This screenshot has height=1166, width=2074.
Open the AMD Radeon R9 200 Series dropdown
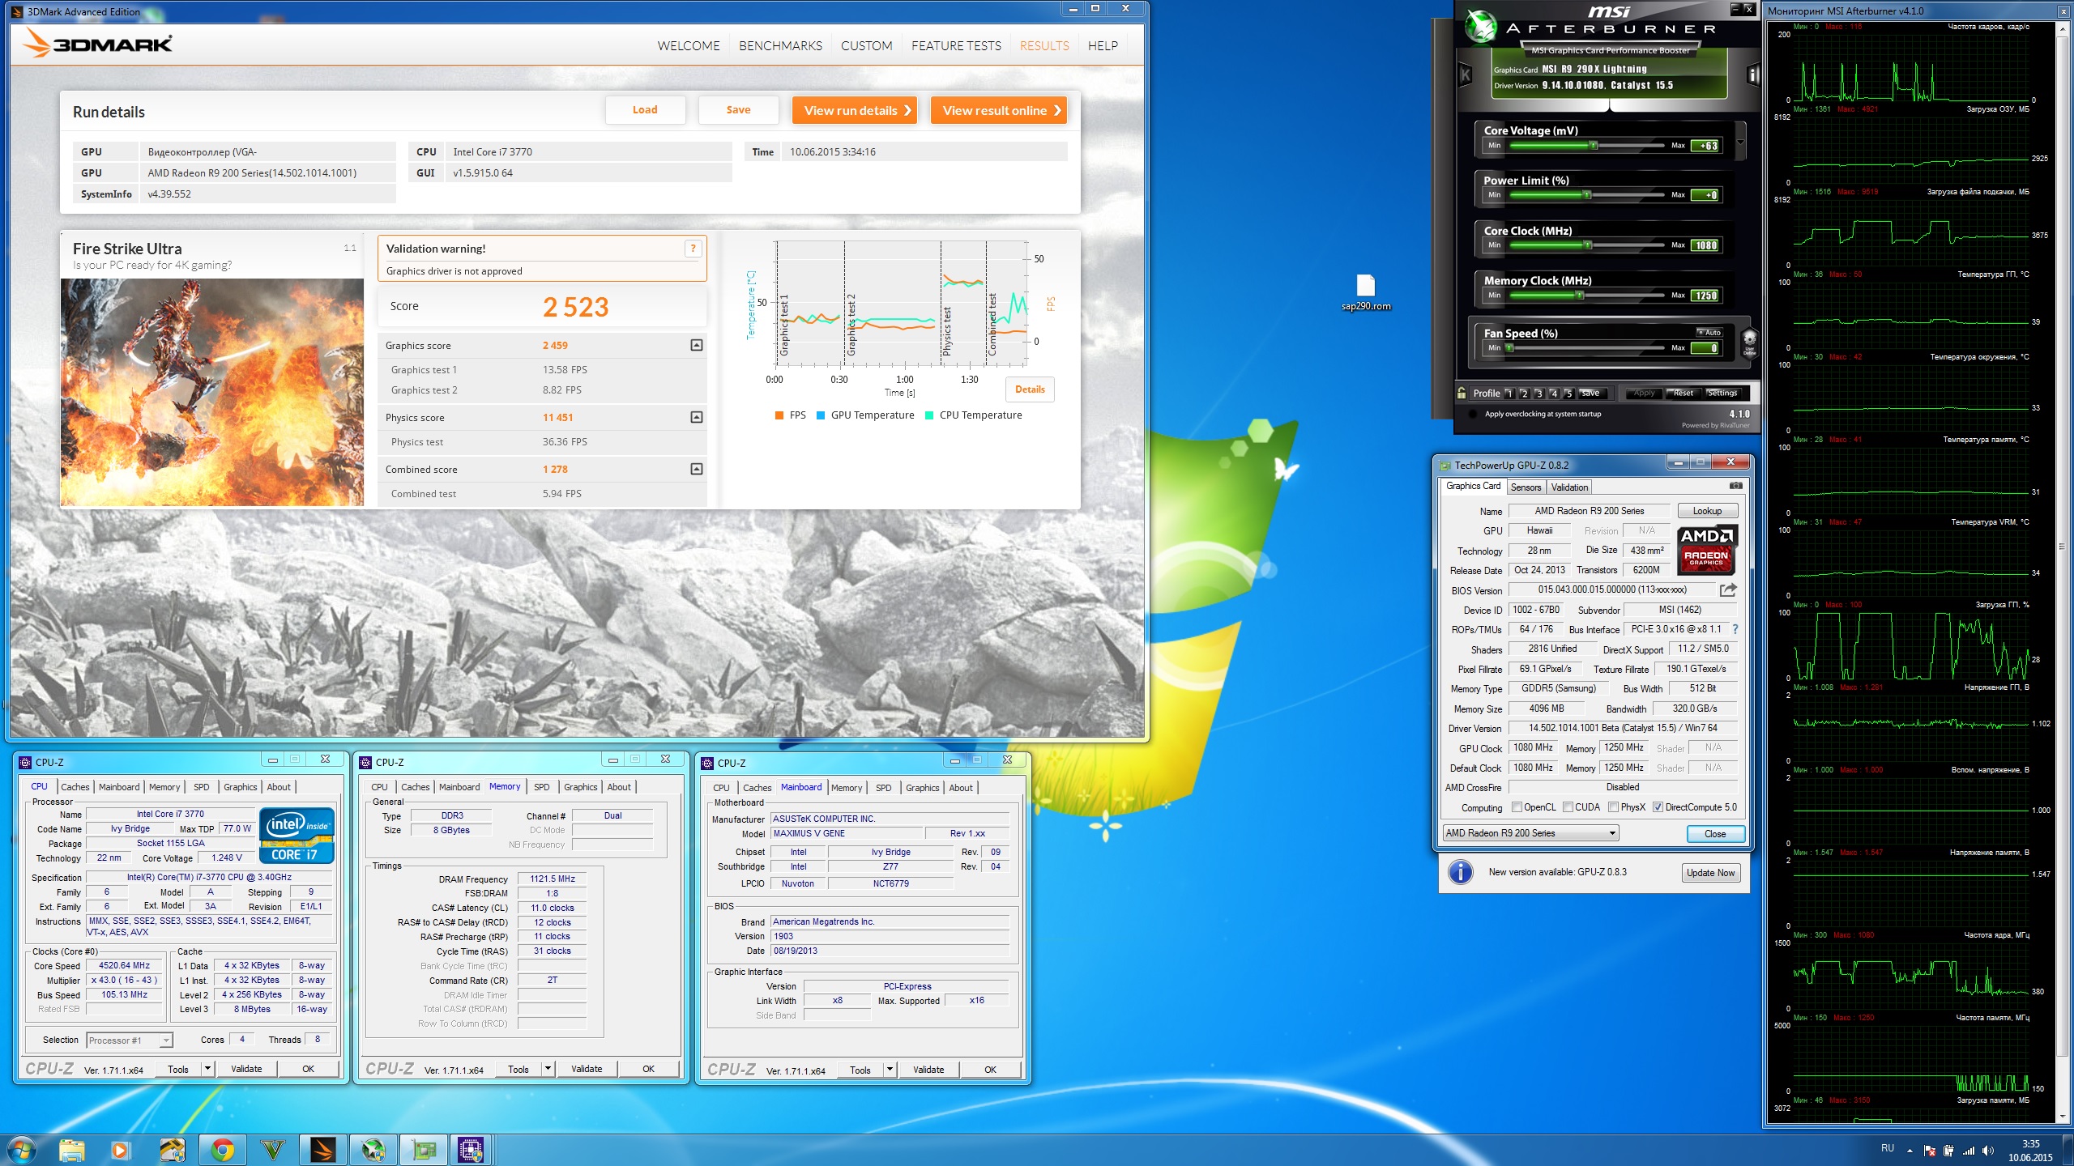click(x=1530, y=833)
